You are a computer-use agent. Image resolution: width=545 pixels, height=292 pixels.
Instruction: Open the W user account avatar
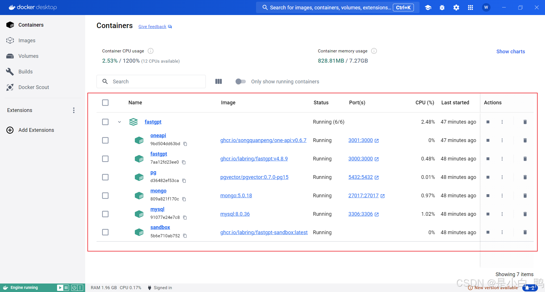click(486, 7)
